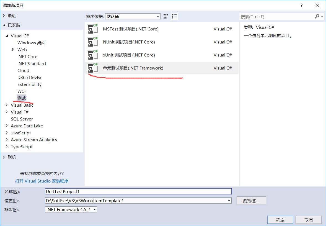Click the help question mark button

(x=301, y=6)
